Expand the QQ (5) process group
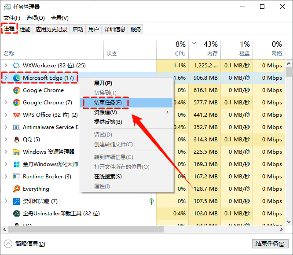Viewport: 293px width, 255px height. 6,140
